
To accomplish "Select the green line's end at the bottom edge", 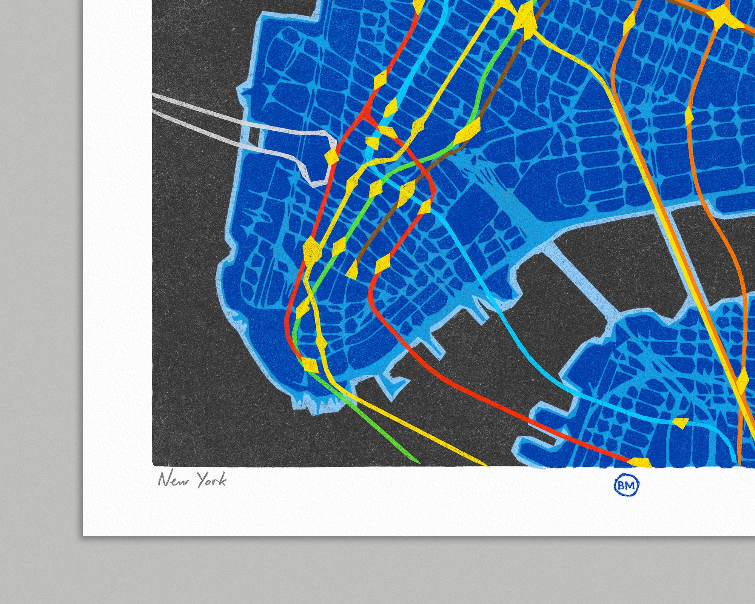I will pyautogui.click(x=415, y=460).
